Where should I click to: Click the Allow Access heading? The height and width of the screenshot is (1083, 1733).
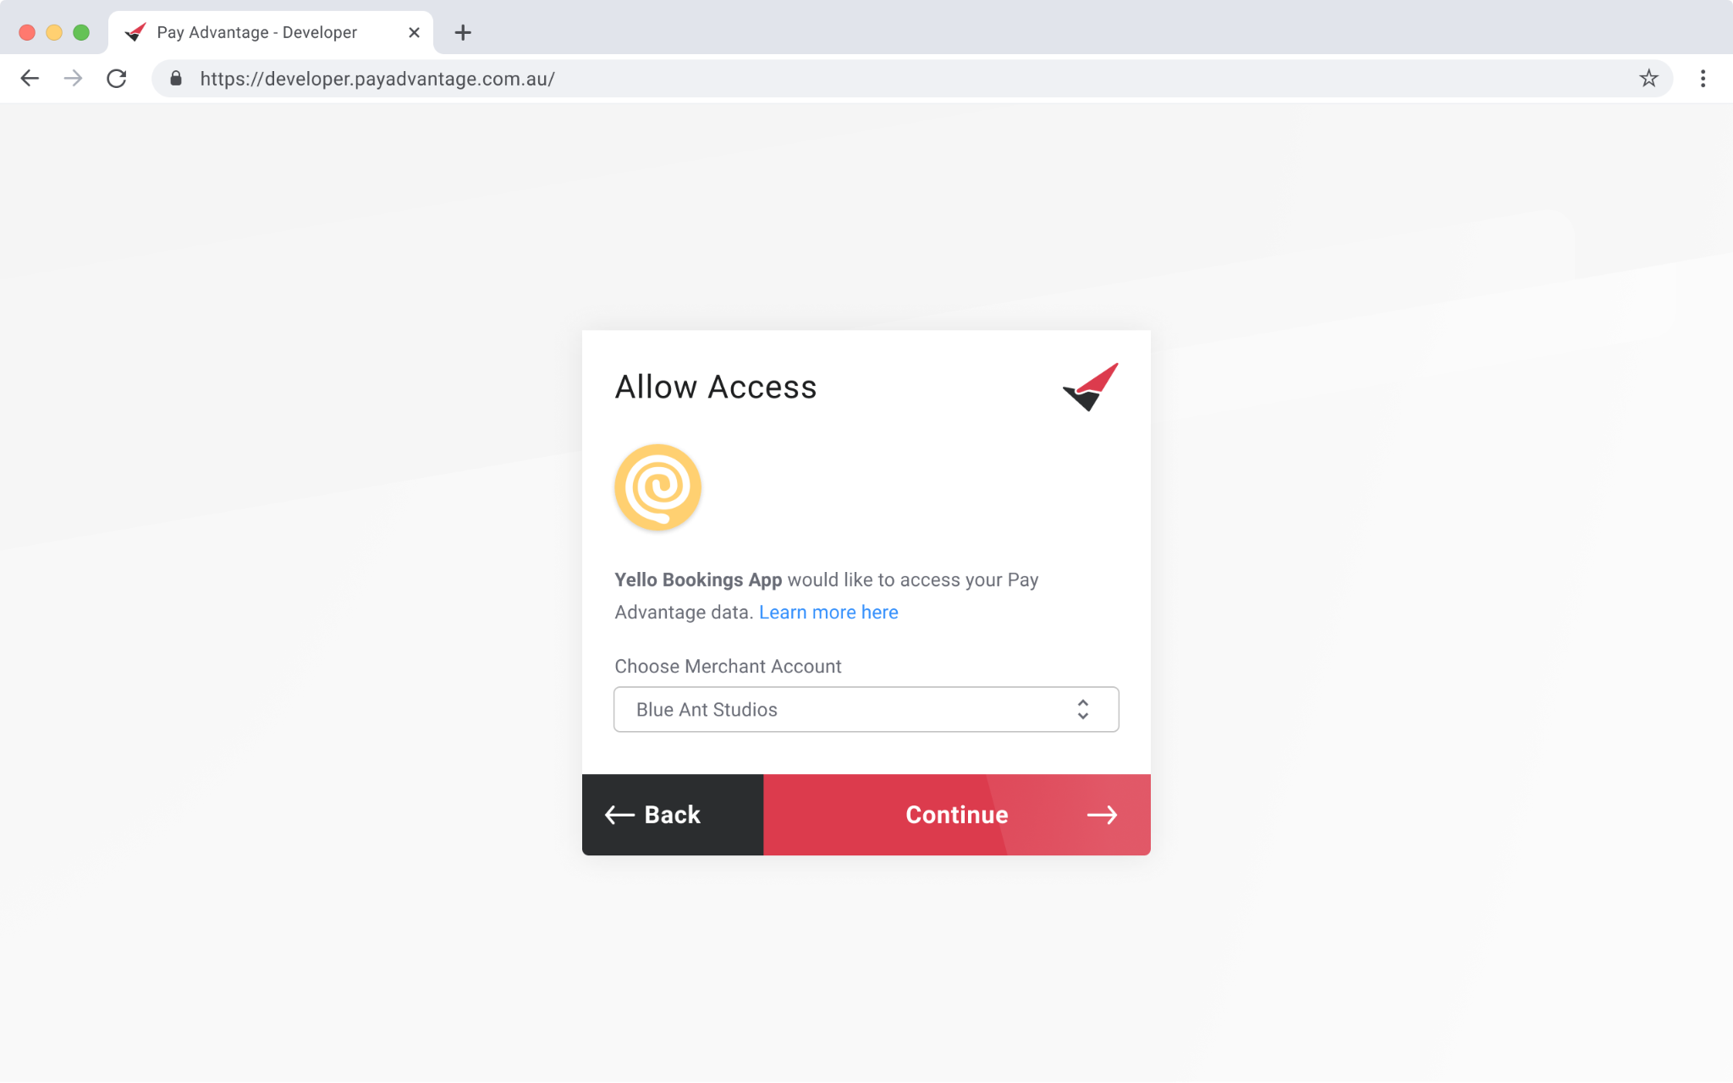pyautogui.click(x=715, y=387)
